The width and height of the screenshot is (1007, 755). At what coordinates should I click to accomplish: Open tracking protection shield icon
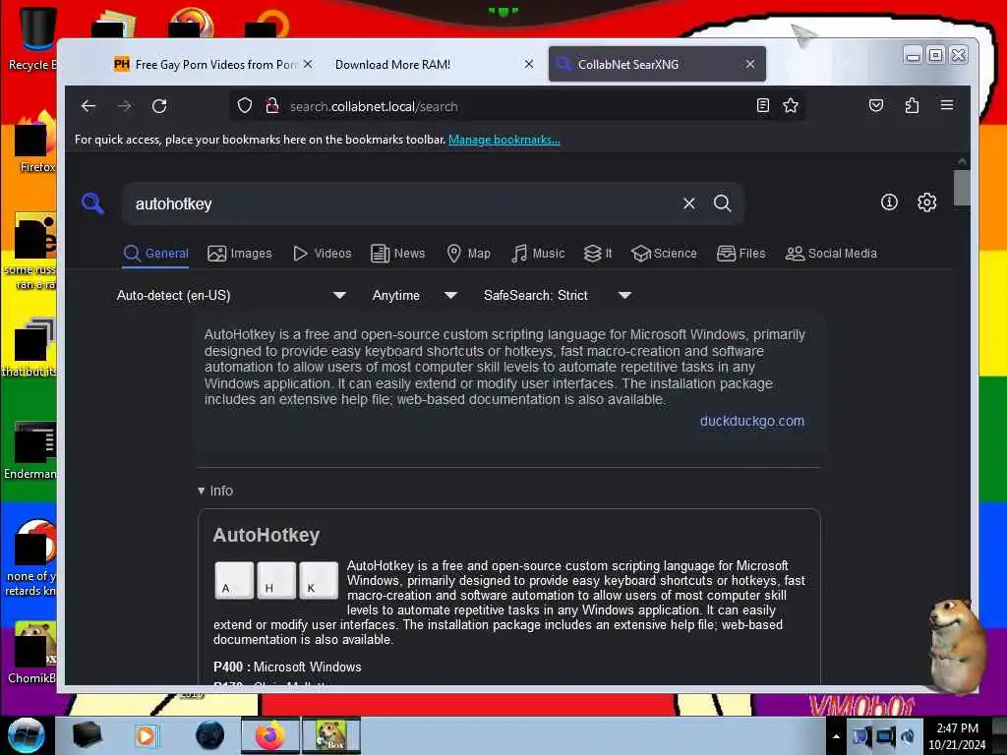(245, 106)
